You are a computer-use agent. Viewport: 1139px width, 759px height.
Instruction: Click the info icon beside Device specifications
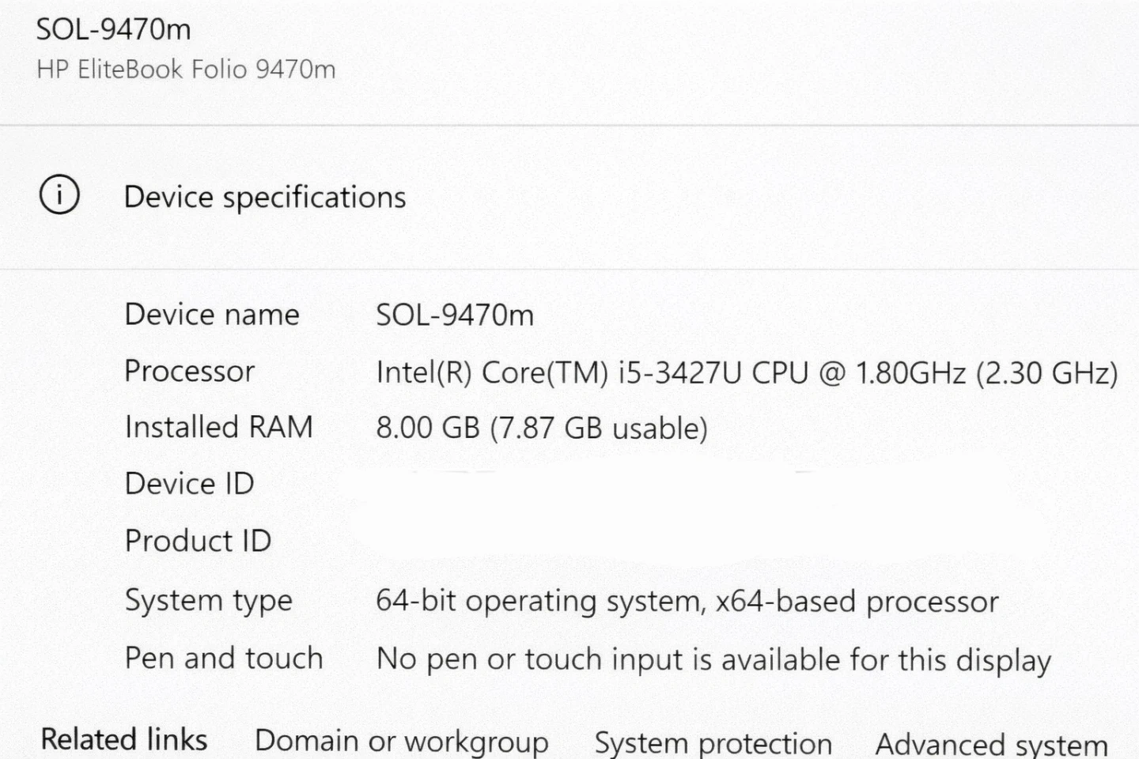(x=59, y=194)
